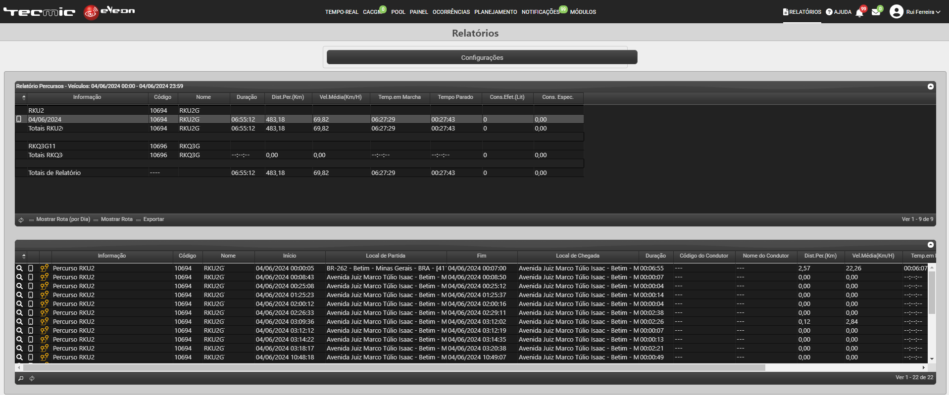This screenshot has height=395, width=949.
Task: Click the BR-262 - Betim - Minas Gerais departure cell
Action: point(386,268)
